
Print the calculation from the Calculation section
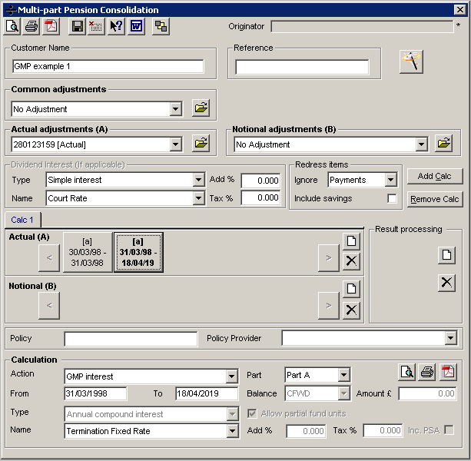click(x=427, y=373)
